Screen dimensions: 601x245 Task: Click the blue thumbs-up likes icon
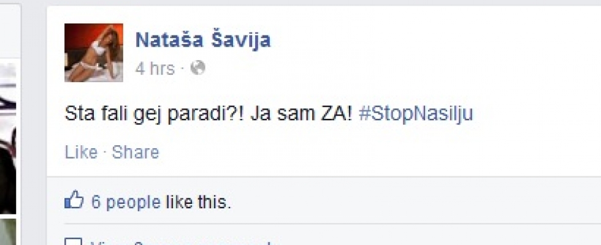(74, 200)
